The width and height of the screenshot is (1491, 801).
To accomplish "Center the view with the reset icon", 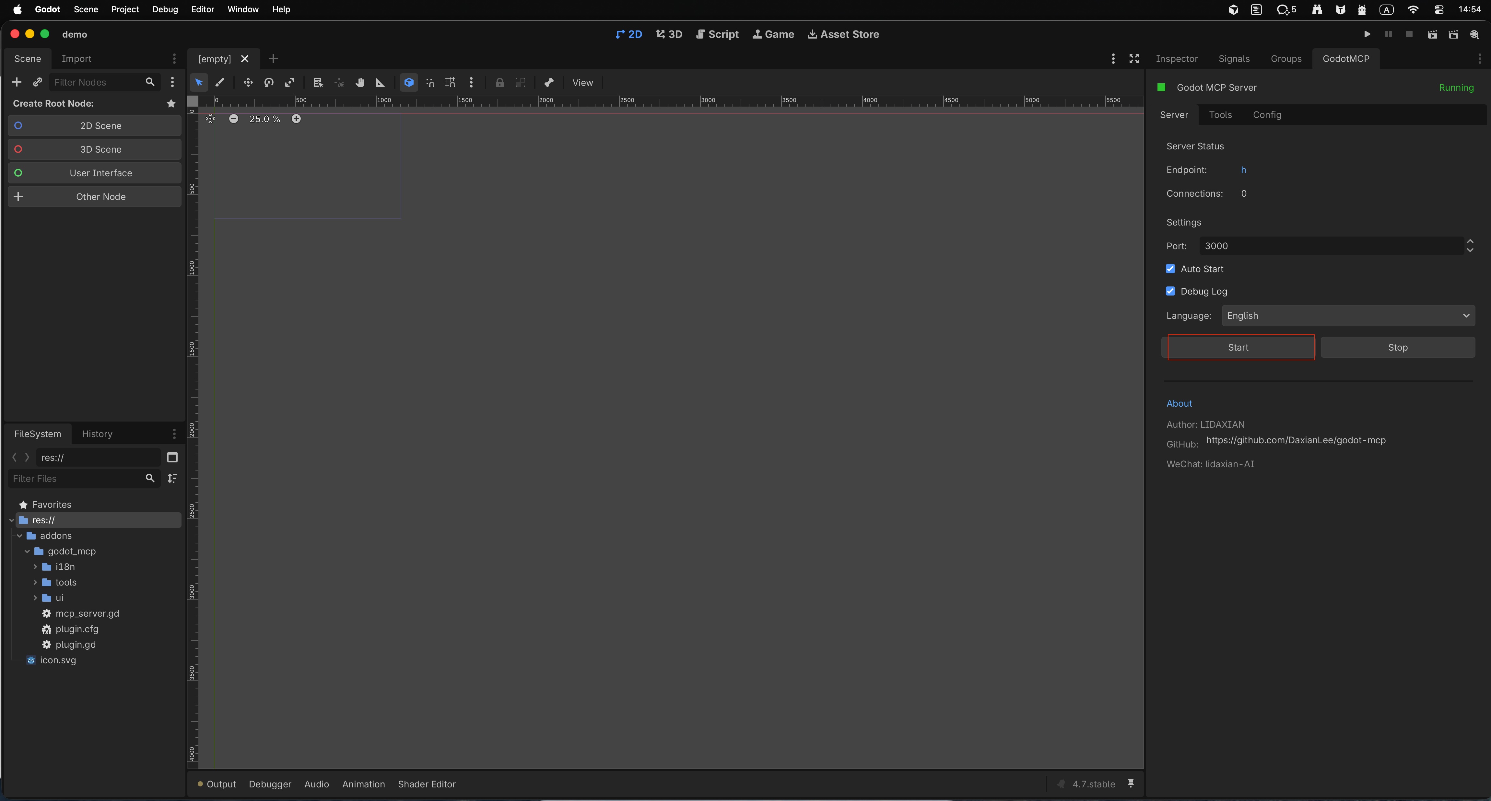I will point(210,119).
